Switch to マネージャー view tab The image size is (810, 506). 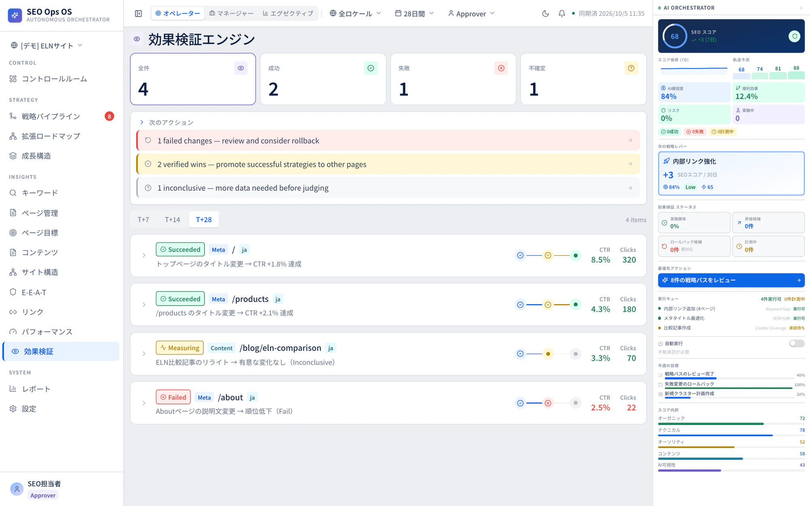(x=231, y=13)
